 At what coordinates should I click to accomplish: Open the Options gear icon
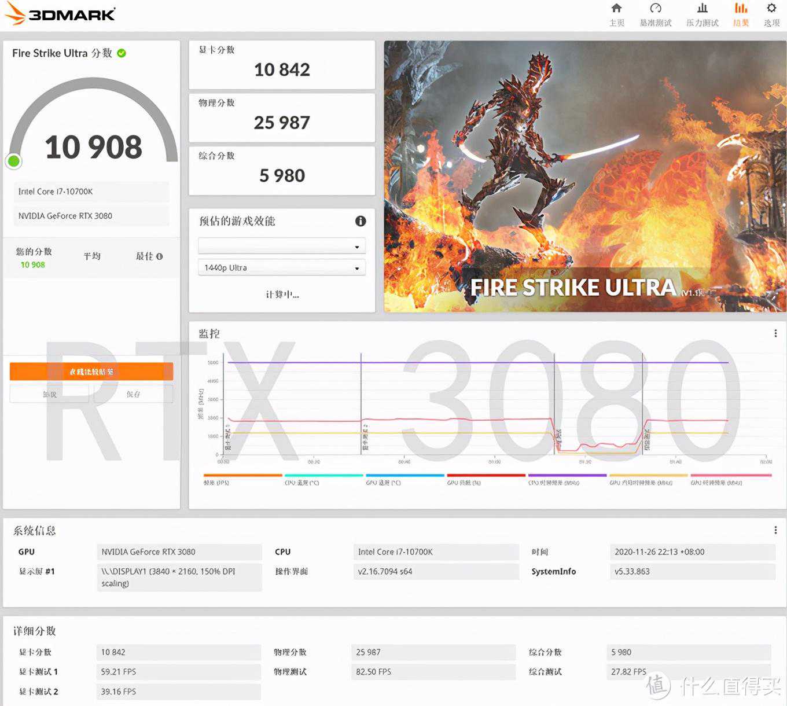click(x=771, y=9)
